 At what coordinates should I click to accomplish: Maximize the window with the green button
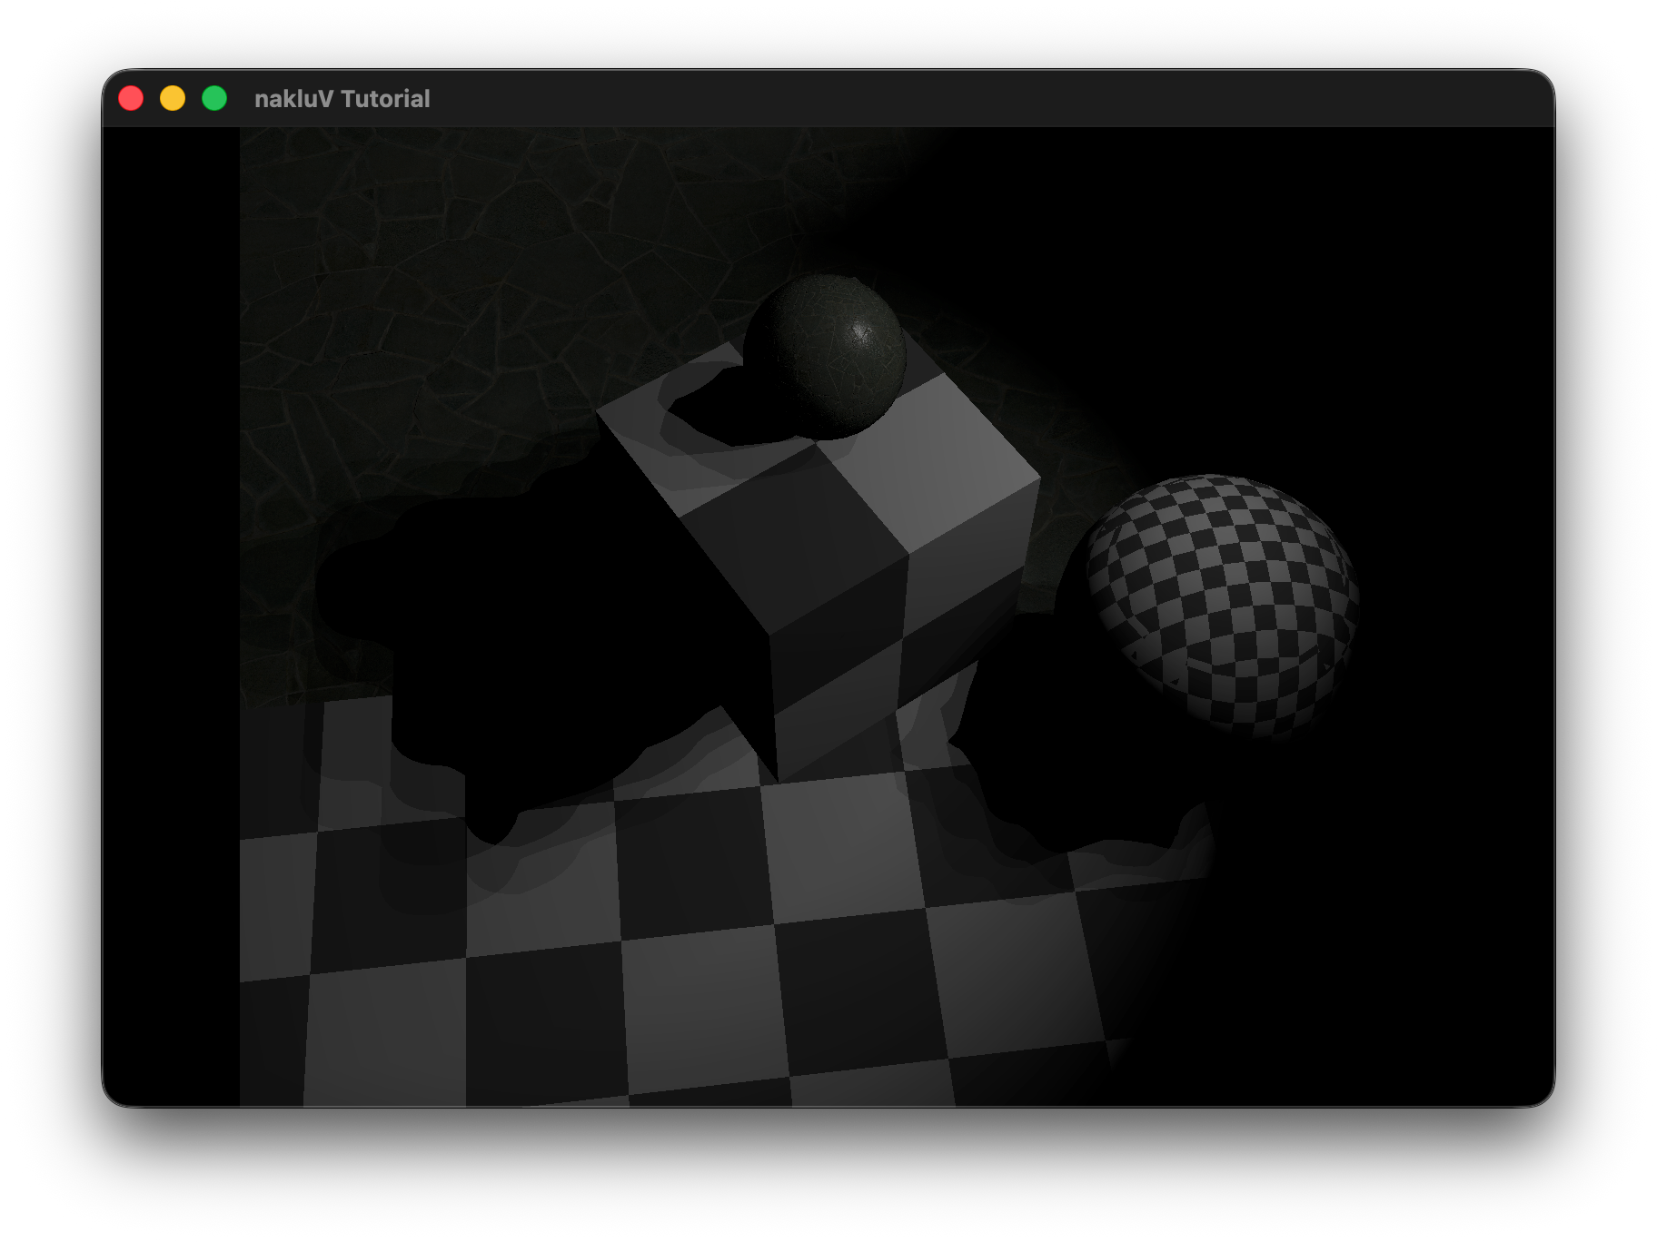click(214, 98)
